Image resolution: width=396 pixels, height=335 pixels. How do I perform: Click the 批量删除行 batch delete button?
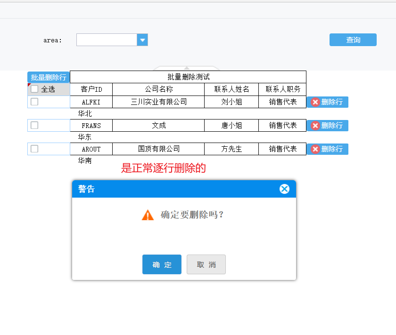click(49, 78)
